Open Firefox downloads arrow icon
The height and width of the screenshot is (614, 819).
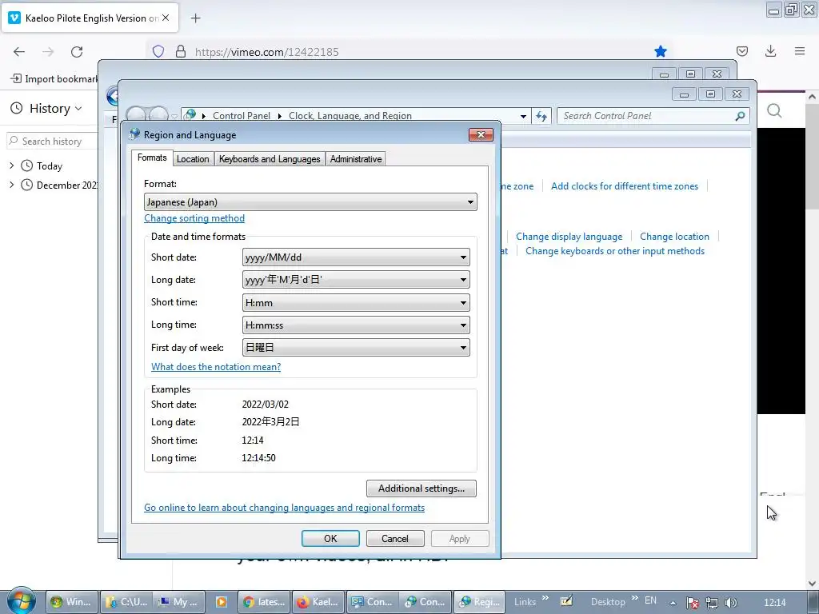(x=770, y=51)
